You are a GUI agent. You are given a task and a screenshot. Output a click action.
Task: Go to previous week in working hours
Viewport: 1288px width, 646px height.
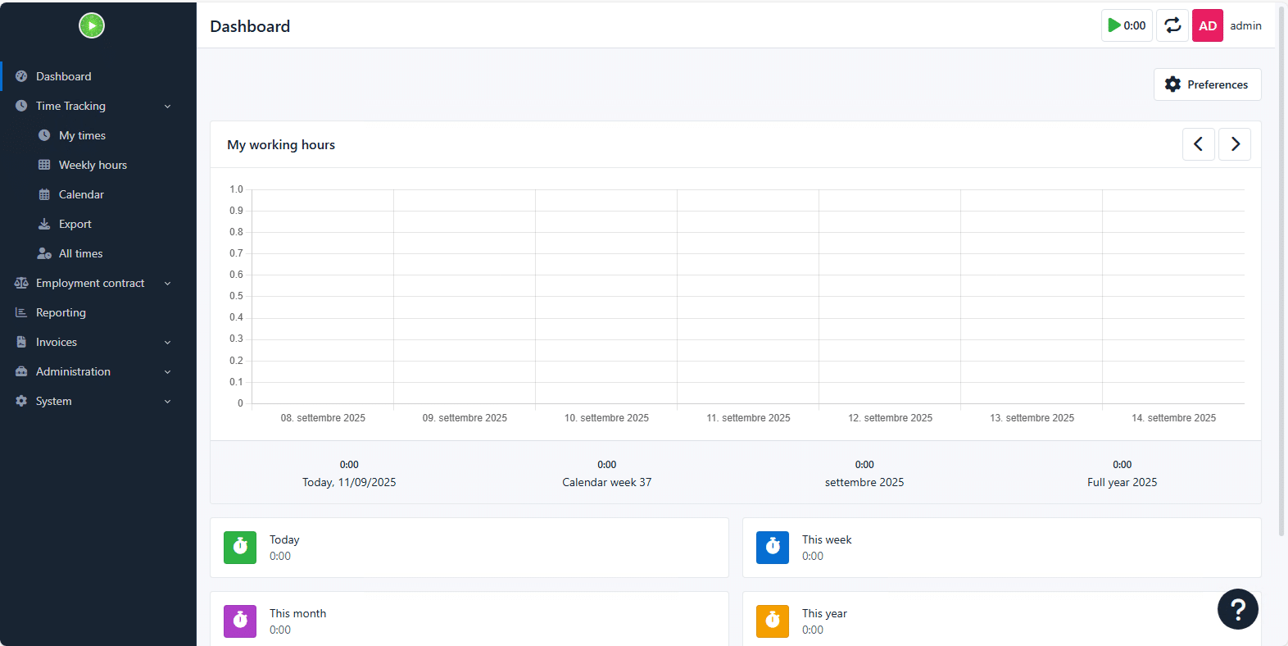pos(1198,144)
